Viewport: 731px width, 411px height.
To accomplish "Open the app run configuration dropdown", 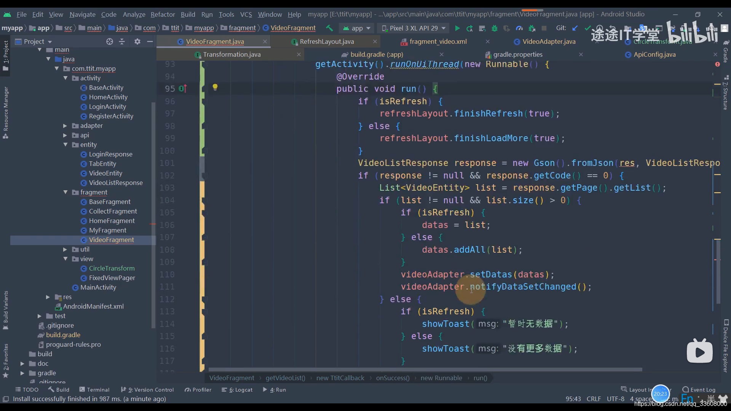I will coord(356,28).
